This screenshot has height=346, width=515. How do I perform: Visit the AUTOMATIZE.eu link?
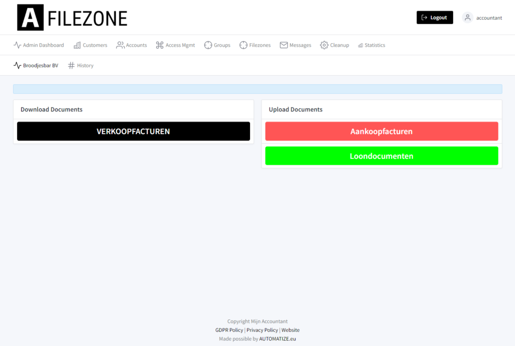(x=278, y=339)
